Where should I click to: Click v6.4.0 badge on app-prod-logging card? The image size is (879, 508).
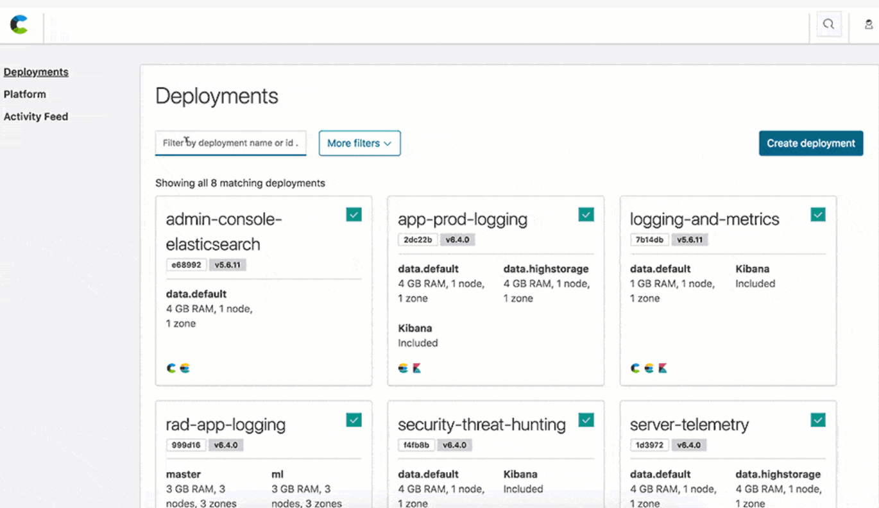coord(457,240)
